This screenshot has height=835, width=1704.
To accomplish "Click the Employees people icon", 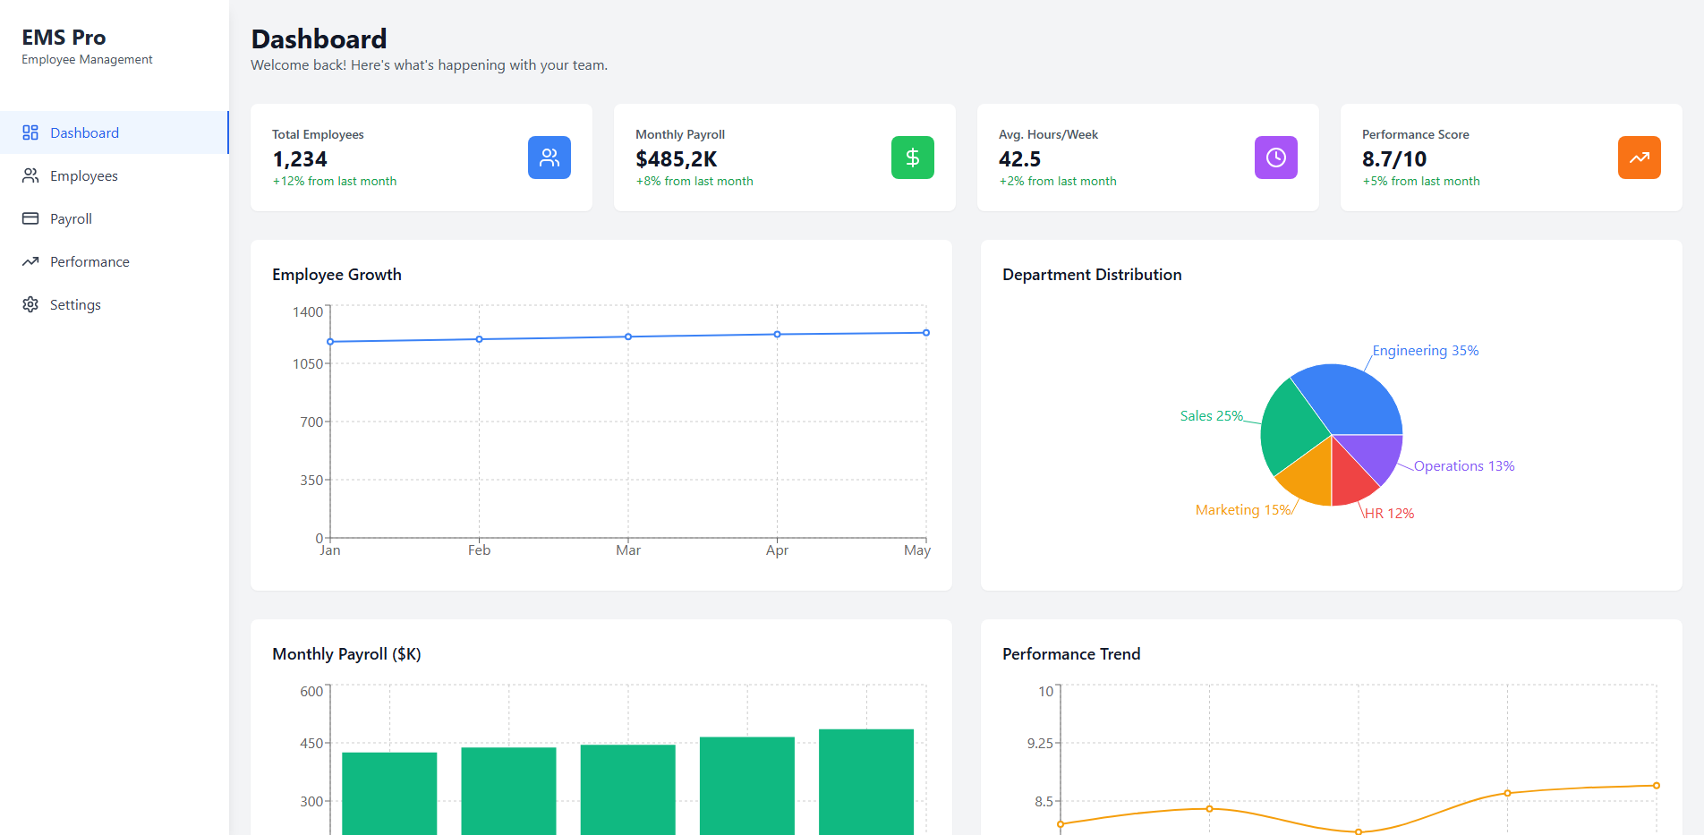I will [30, 175].
